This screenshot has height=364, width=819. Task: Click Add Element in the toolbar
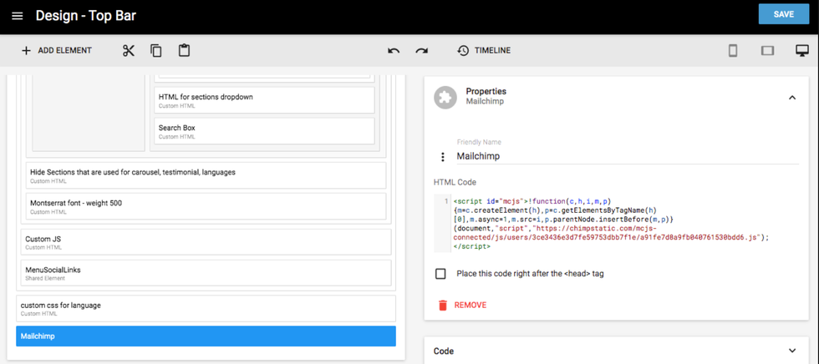tap(56, 51)
